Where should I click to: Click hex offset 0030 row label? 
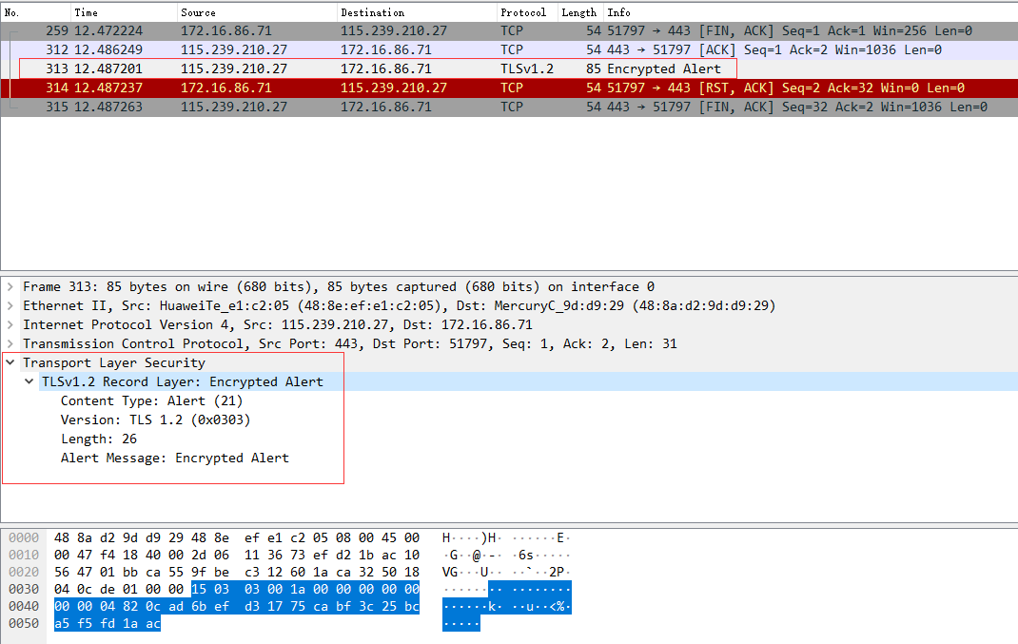(24, 589)
